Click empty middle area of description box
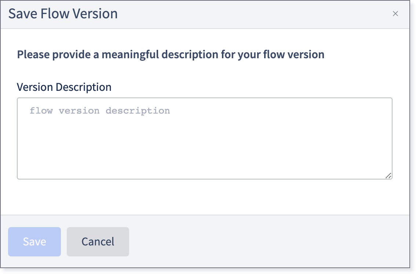Image resolution: width=416 pixels, height=274 pixels. click(205, 143)
